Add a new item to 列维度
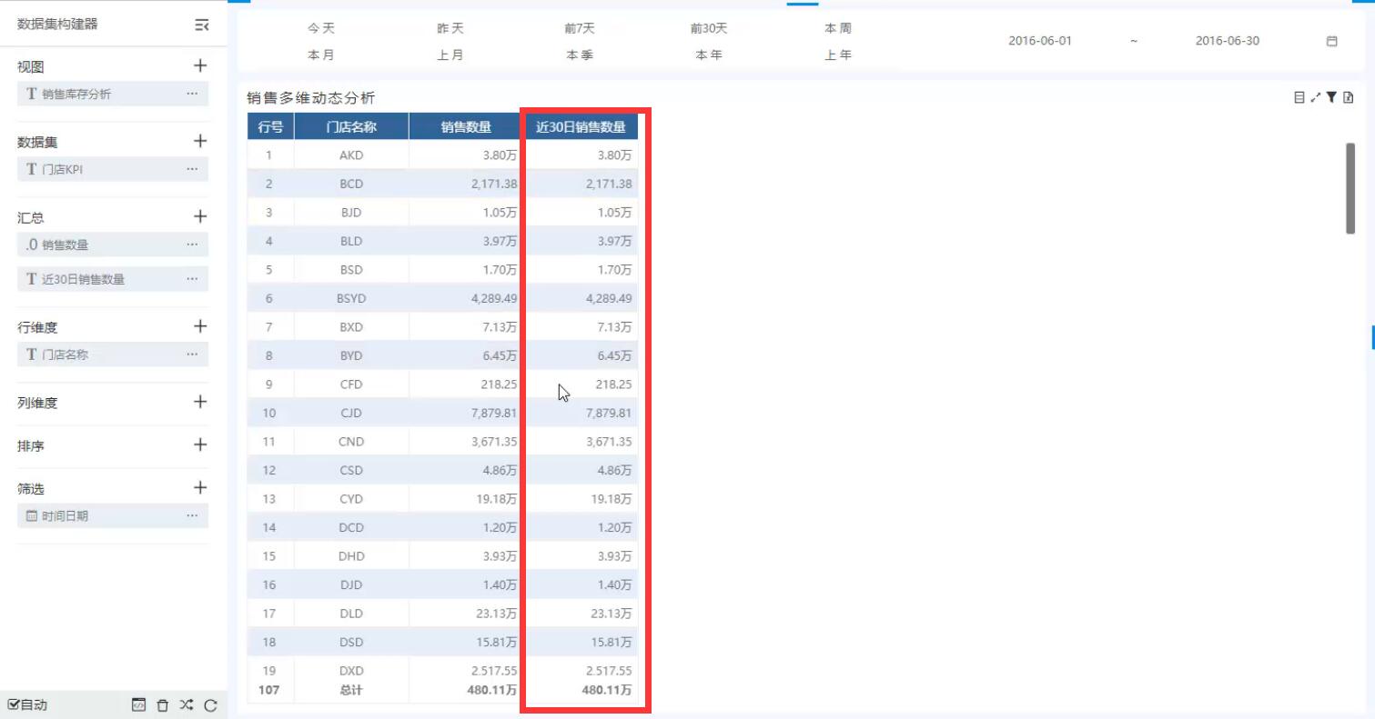 [200, 402]
